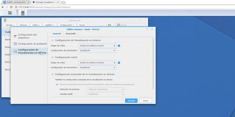
Task: Select the auto adjust stream profile radio button
Action: pyautogui.click(x=57, y=85)
